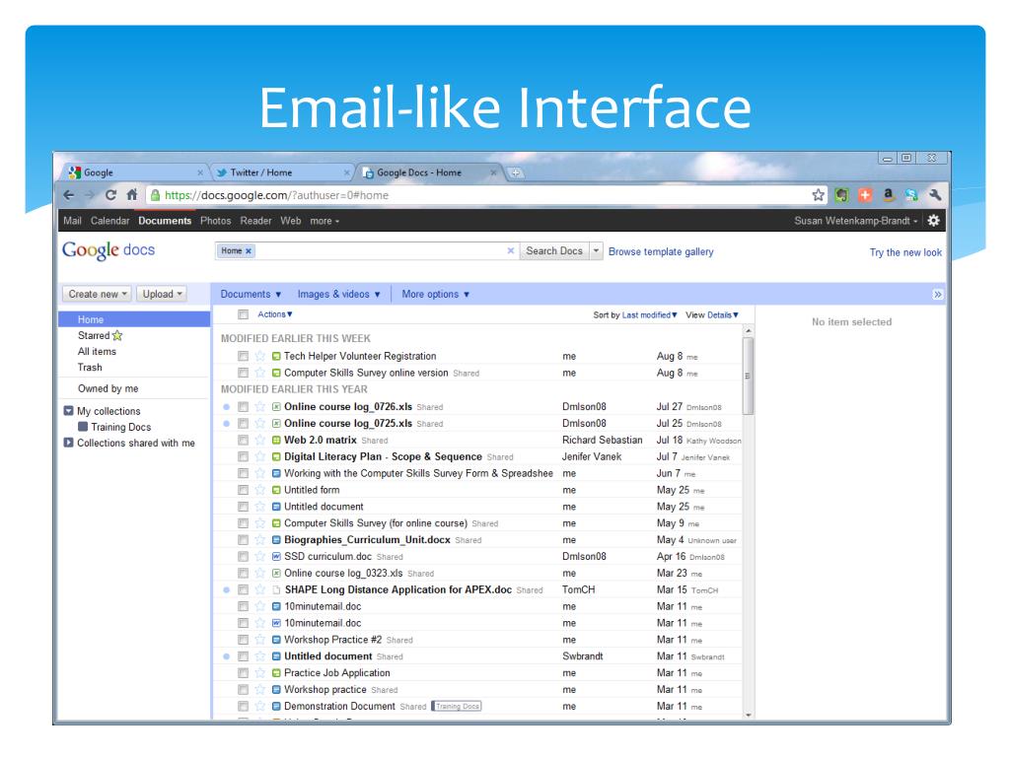Image resolution: width=1010 pixels, height=757 pixels.
Task: Tick the Demonstration Document checkbox
Action: [243, 706]
